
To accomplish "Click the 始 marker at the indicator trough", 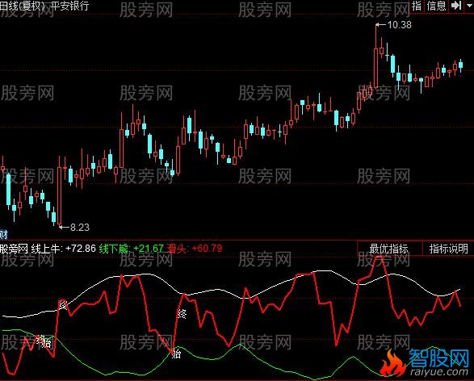I will coord(176,354).
